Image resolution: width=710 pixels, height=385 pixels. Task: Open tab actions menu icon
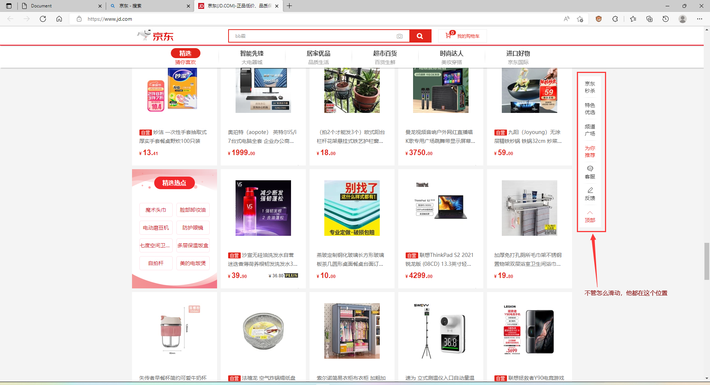[x=9, y=6]
